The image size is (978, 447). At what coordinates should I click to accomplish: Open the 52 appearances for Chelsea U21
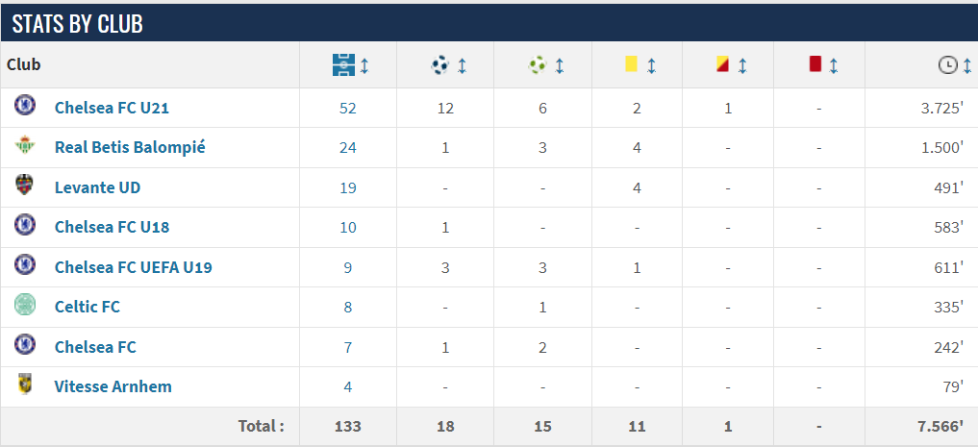(347, 109)
